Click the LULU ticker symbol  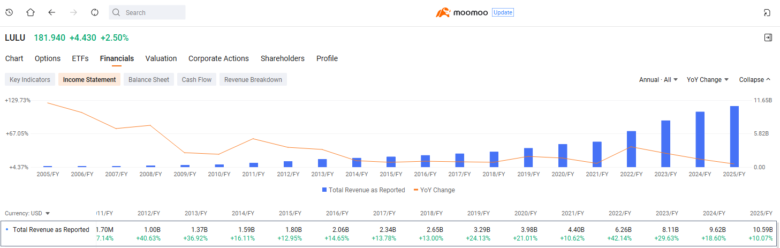(16, 37)
